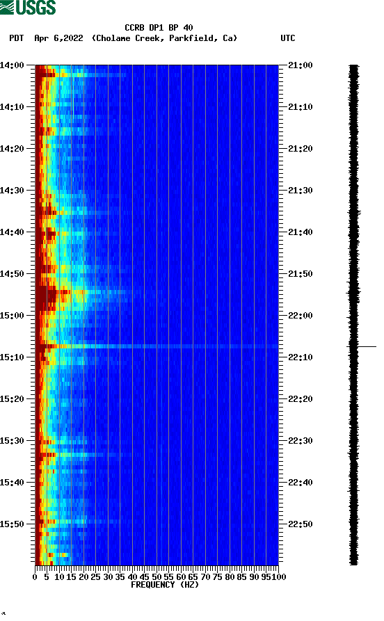Click the "FREQUENCY (HZ)" axis title
The width and height of the screenshot is (384, 621).
164,585
